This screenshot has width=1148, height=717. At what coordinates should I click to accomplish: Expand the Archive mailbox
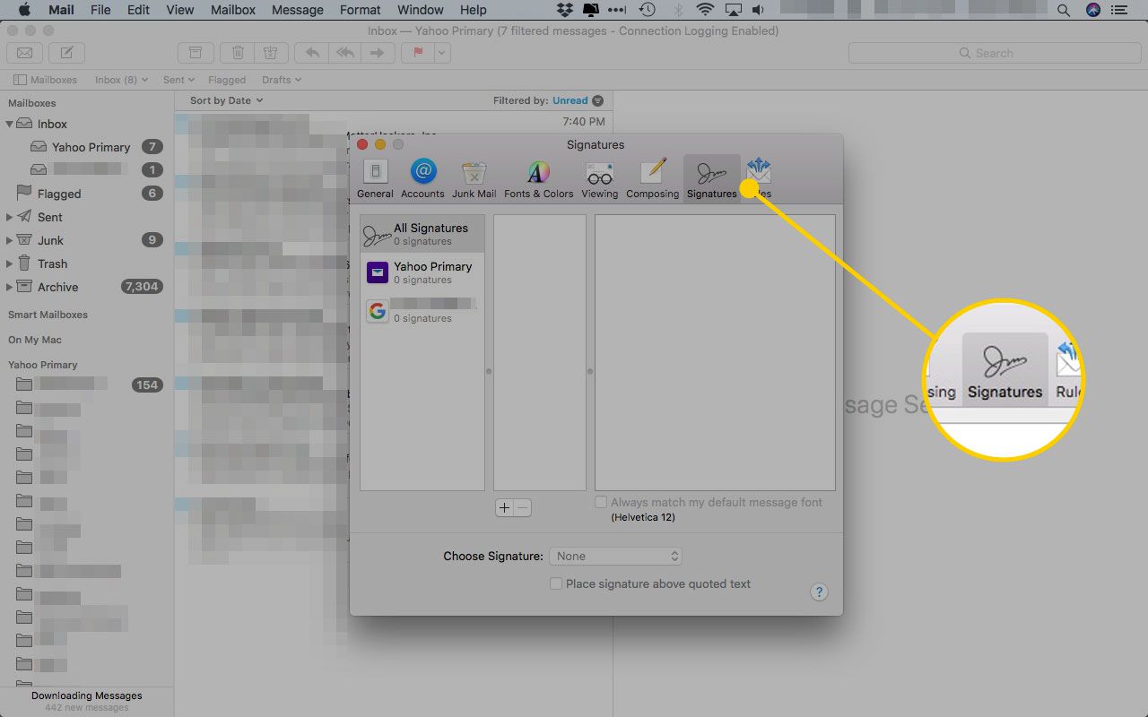(x=9, y=287)
